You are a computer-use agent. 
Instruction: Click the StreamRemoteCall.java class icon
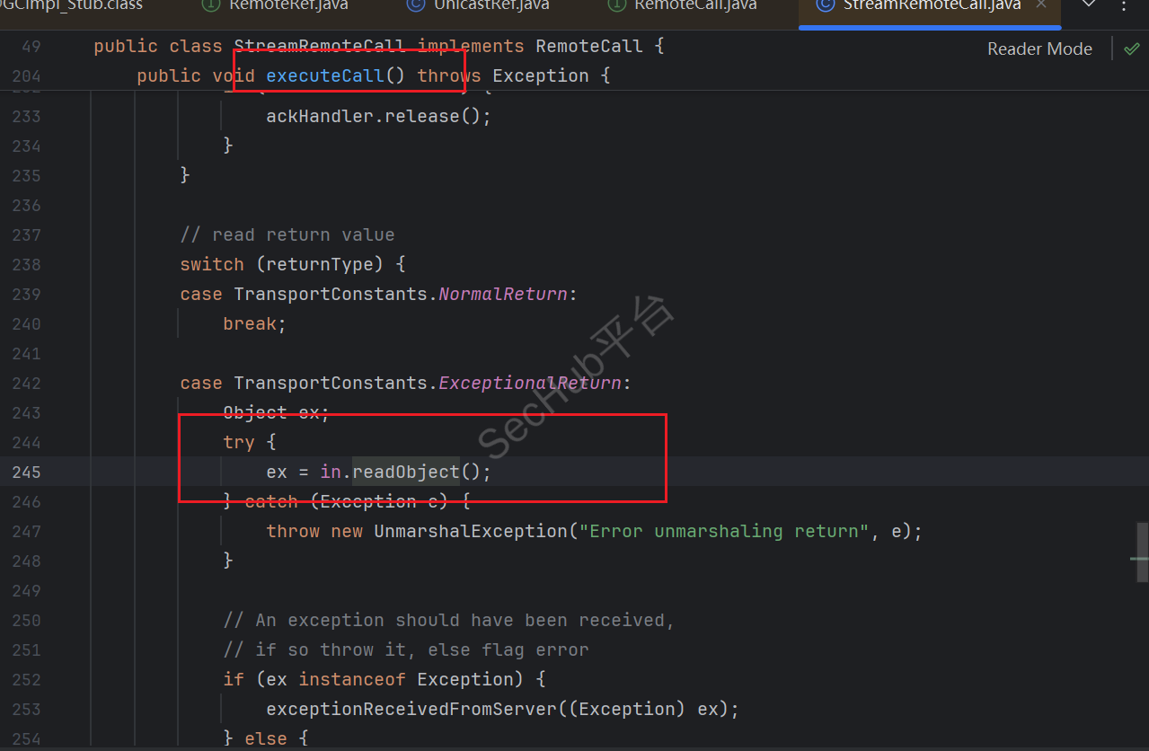pyautogui.click(x=825, y=5)
